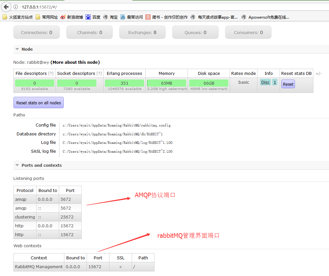The height and width of the screenshot is (276, 329).
Task: Click Reset stats on all nodes
Action: (x=39, y=103)
